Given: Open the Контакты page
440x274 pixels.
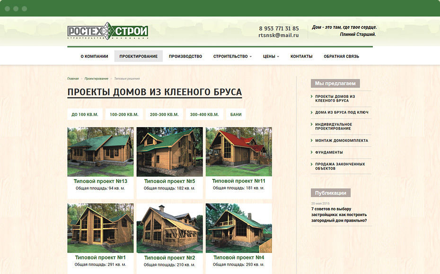Looking at the screenshot, I should pyautogui.click(x=301, y=56).
